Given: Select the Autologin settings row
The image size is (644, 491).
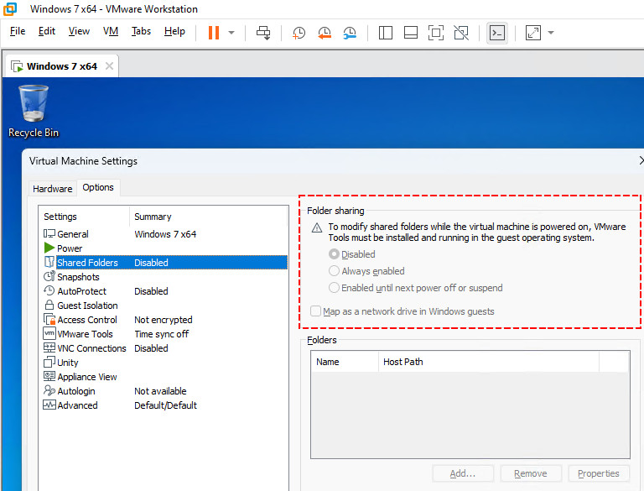Looking at the screenshot, I should pyautogui.click(x=164, y=391).
